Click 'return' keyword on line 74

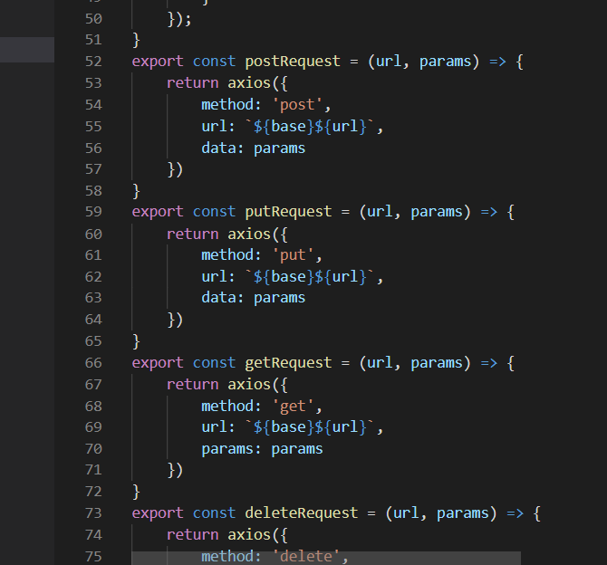192,535
